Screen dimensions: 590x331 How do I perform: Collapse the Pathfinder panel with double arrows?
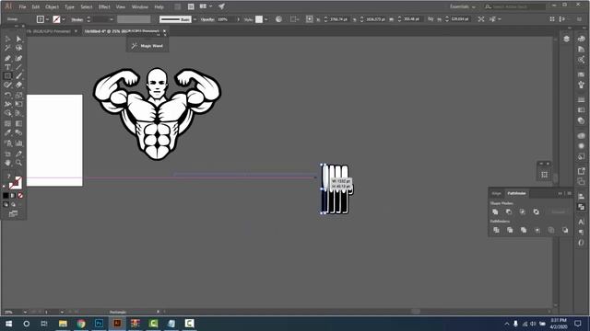pyautogui.click(x=560, y=193)
